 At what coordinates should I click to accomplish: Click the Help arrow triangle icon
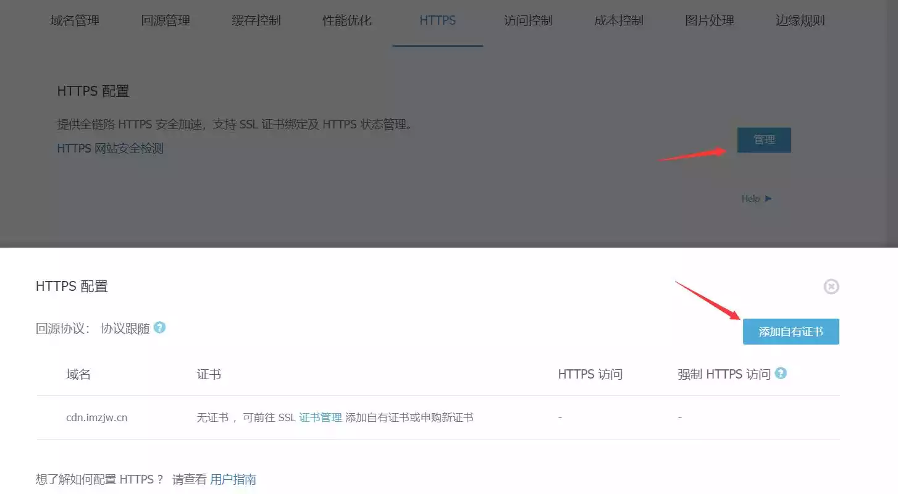[x=768, y=199]
